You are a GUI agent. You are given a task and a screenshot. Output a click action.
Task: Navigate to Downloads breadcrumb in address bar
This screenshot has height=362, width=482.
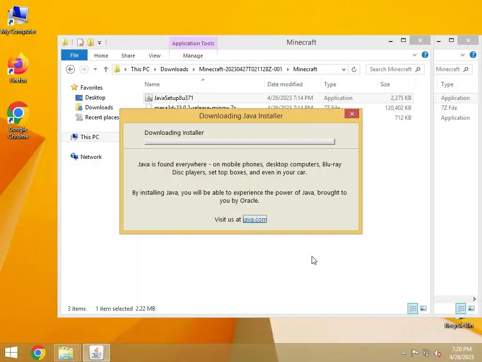pos(174,69)
